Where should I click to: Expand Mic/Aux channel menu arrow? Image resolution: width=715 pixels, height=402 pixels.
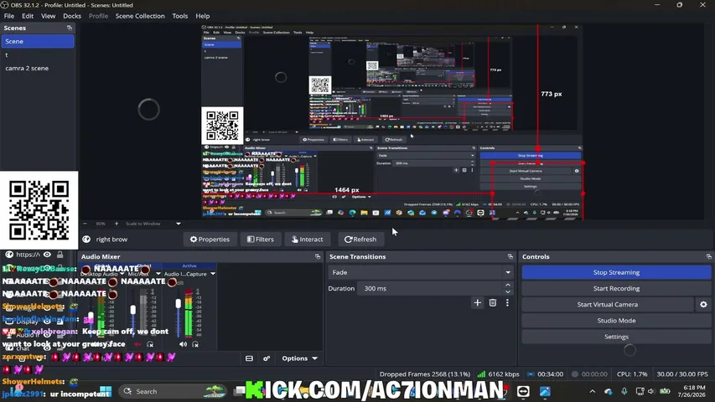[x=158, y=274]
